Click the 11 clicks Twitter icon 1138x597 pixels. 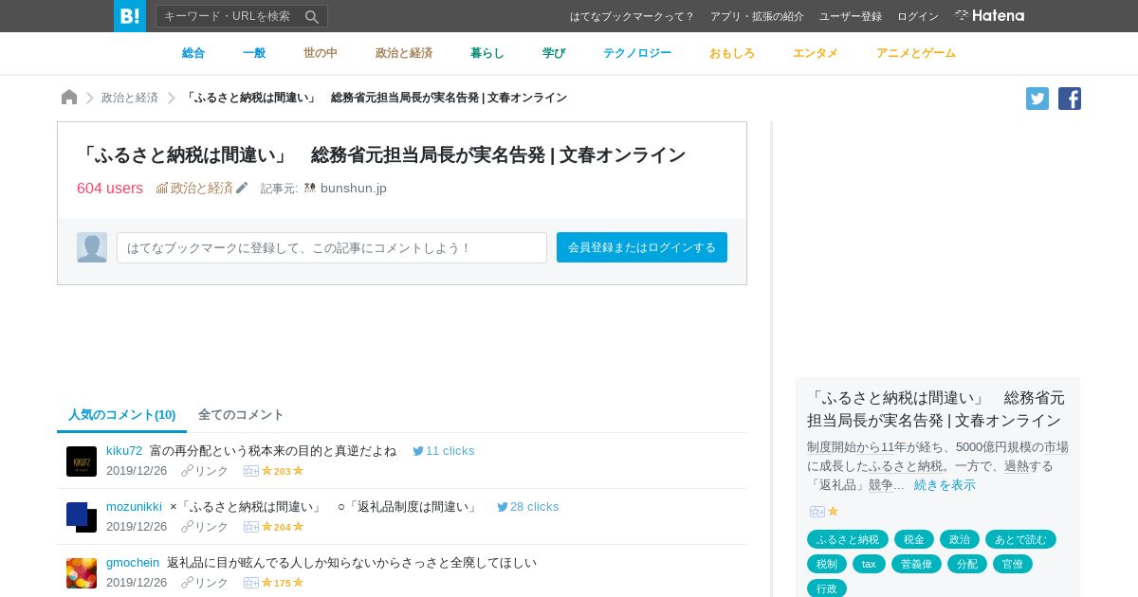[x=418, y=451]
